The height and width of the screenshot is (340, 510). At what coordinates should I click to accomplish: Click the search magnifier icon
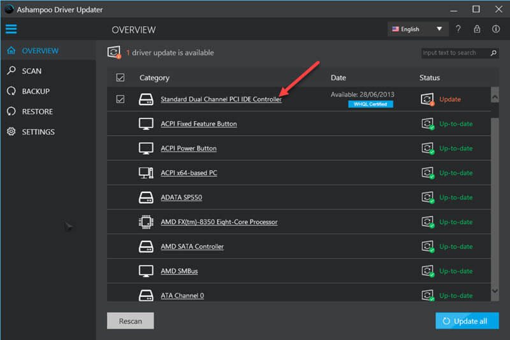(x=493, y=53)
